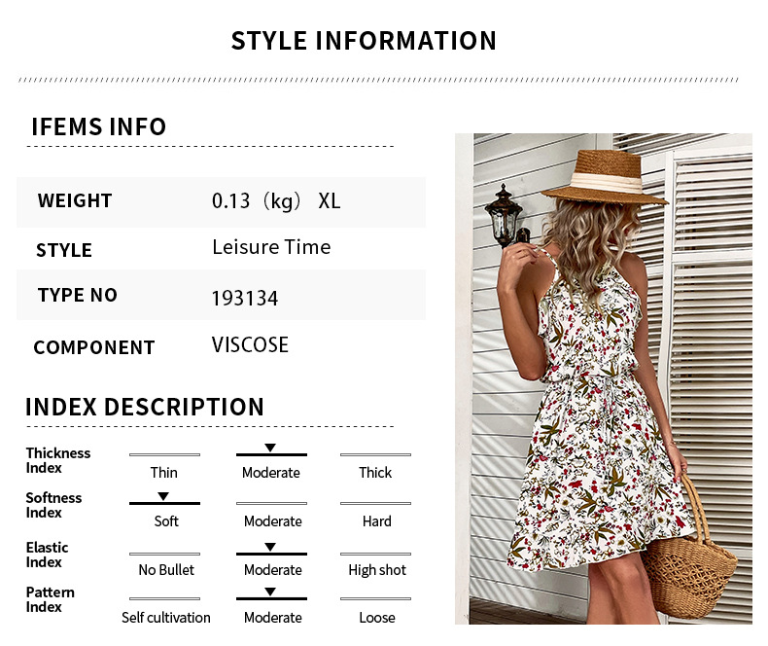Viewport: 768px width, 646px height.
Task: Click the VISCOSE component value
Action: [x=250, y=345]
